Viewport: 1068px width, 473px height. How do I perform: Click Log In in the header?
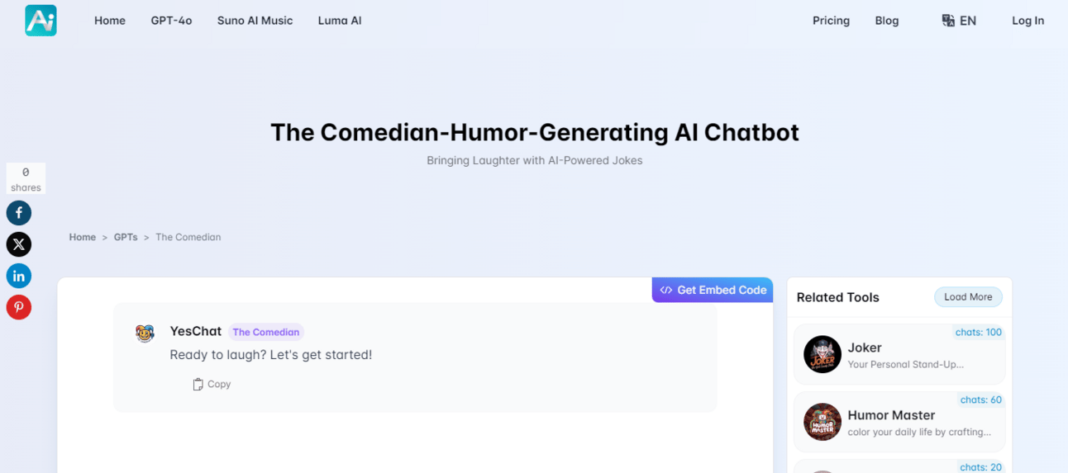1027,21
